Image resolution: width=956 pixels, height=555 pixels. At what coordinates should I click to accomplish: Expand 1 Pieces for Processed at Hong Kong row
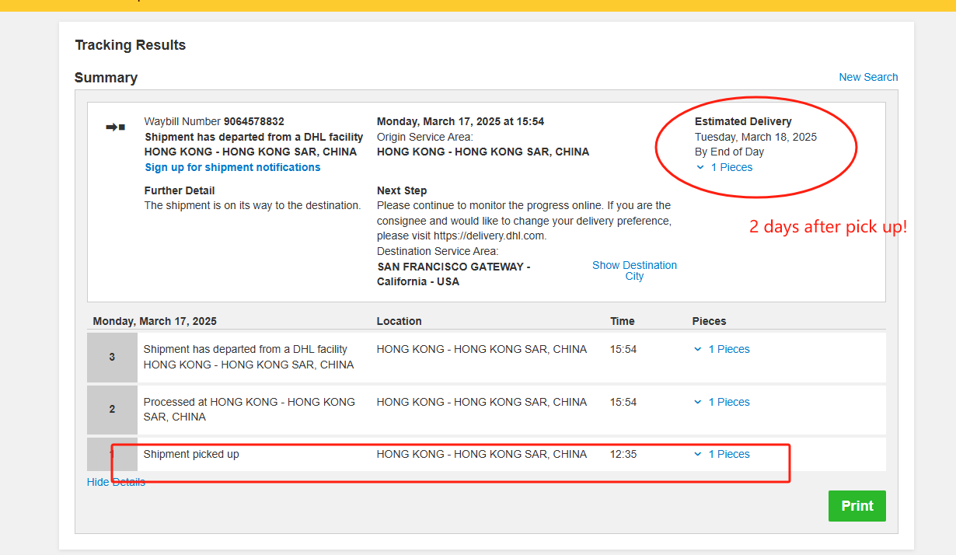point(721,402)
